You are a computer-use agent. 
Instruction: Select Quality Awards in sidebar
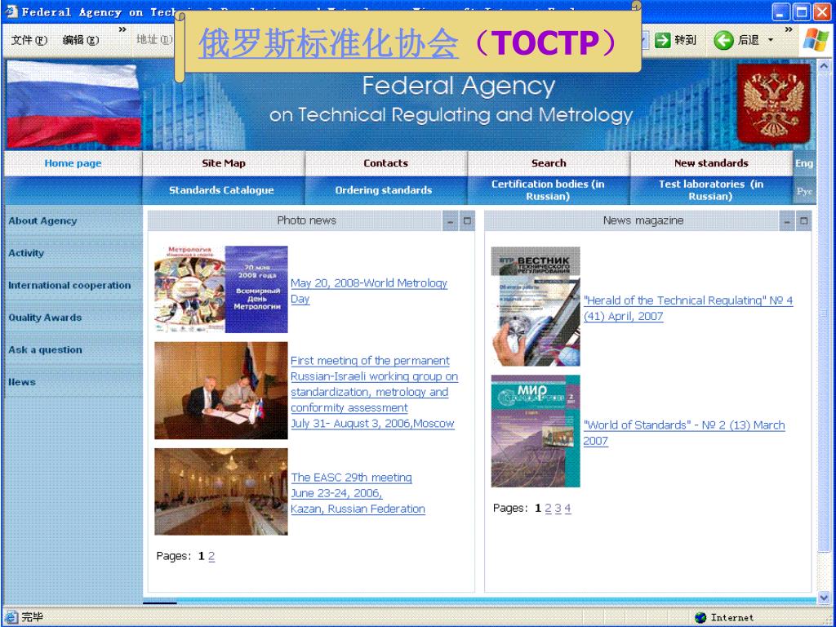(x=45, y=318)
